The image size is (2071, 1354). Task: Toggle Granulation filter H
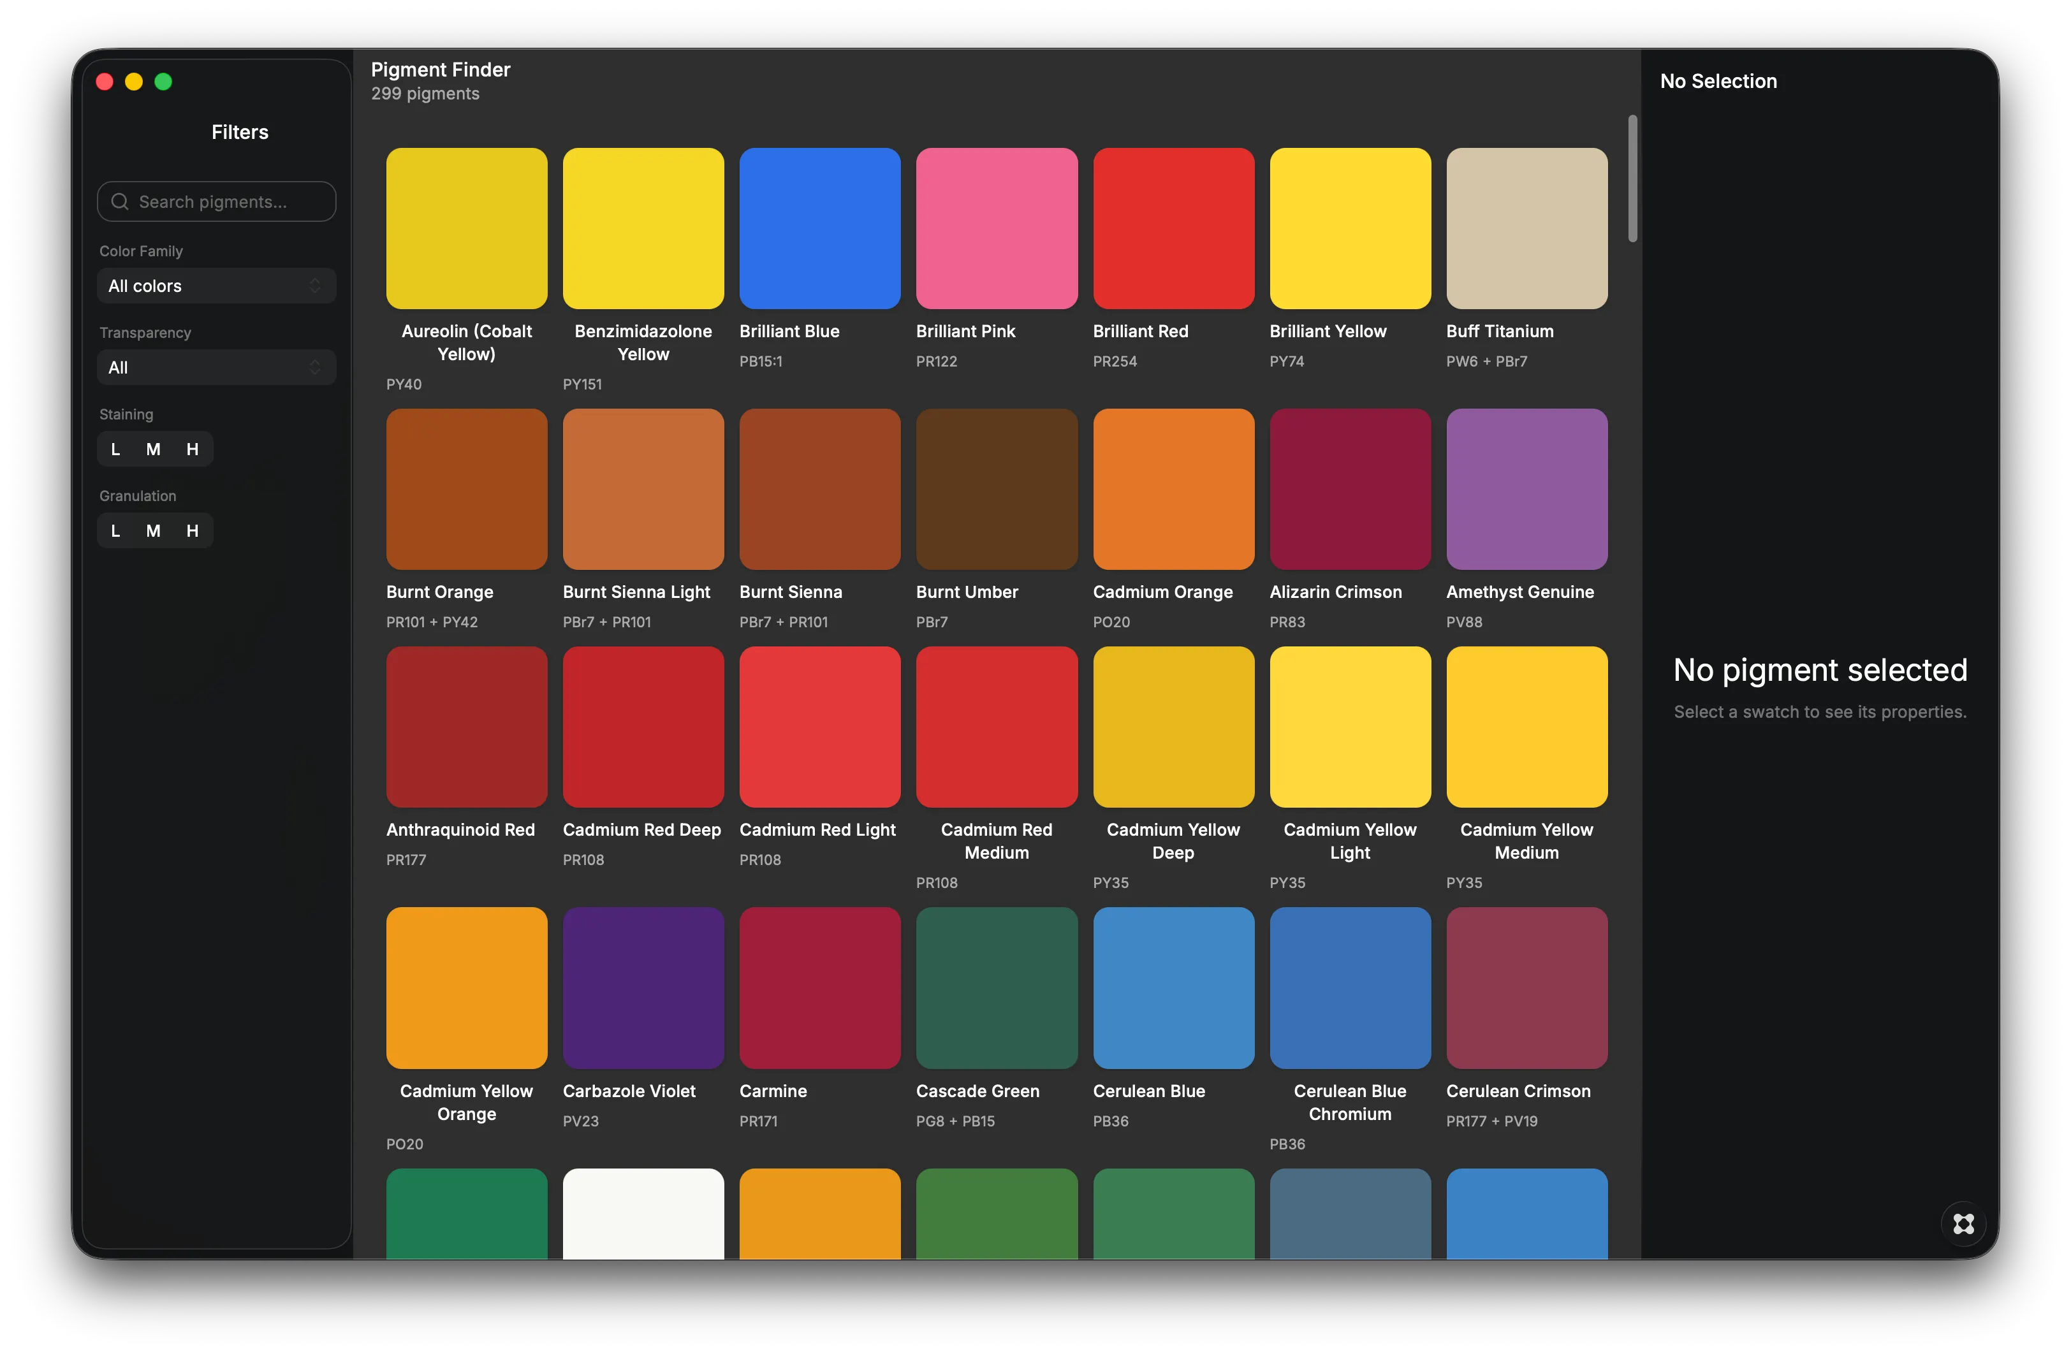193,531
